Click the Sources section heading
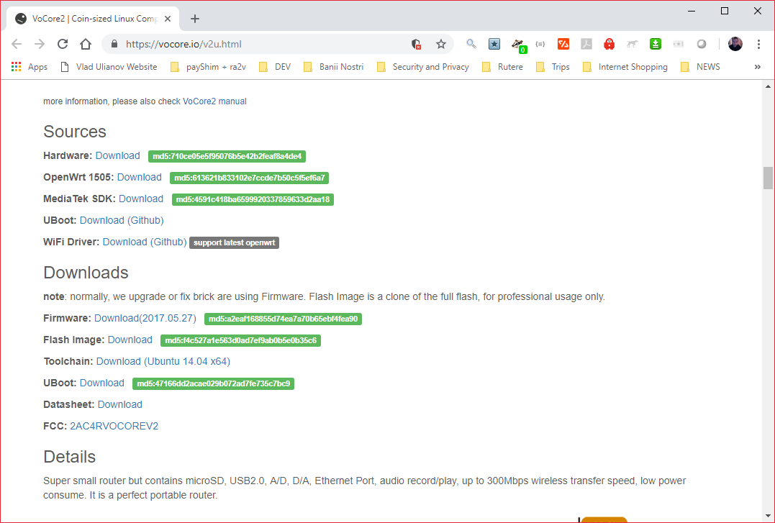The width and height of the screenshot is (775, 523). tap(75, 132)
